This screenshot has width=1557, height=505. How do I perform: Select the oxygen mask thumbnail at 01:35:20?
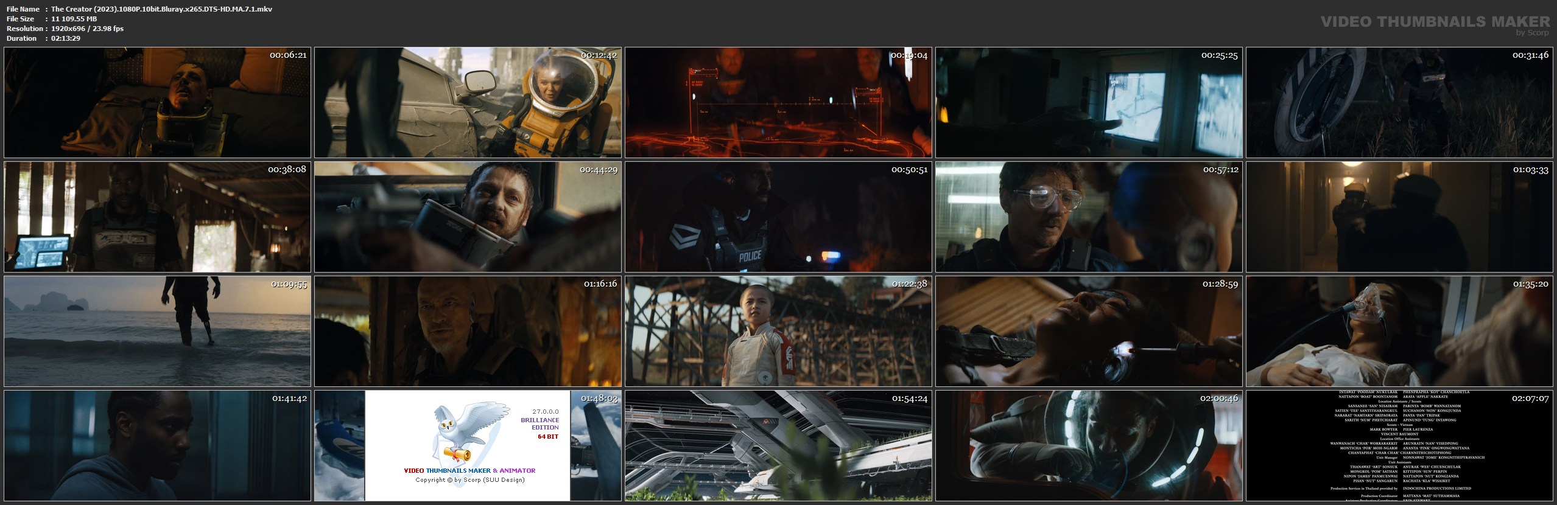pos(1399,331)
